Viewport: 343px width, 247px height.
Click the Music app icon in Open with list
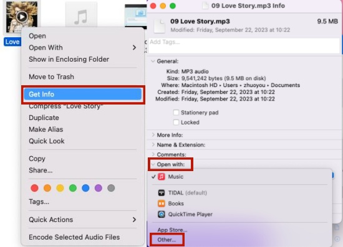coord(162,176)
